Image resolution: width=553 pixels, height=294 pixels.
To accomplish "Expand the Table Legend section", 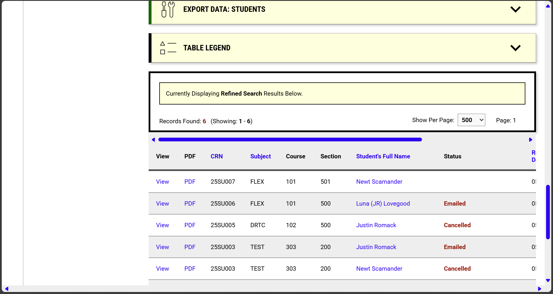I will 516,48.
